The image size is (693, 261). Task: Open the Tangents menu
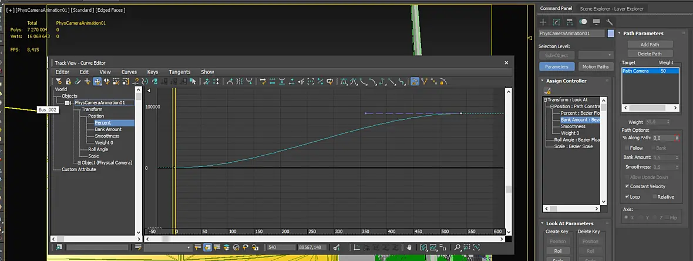point(180,72)
